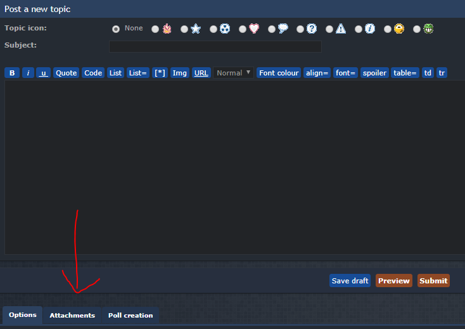
Task: Open the Poll creation tab
Action: coord(131,315)
